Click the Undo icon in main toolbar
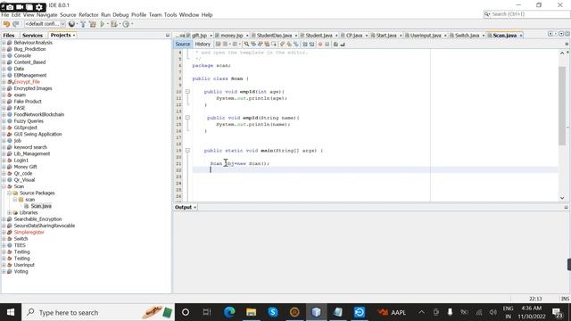 click(x=6, y=24)
